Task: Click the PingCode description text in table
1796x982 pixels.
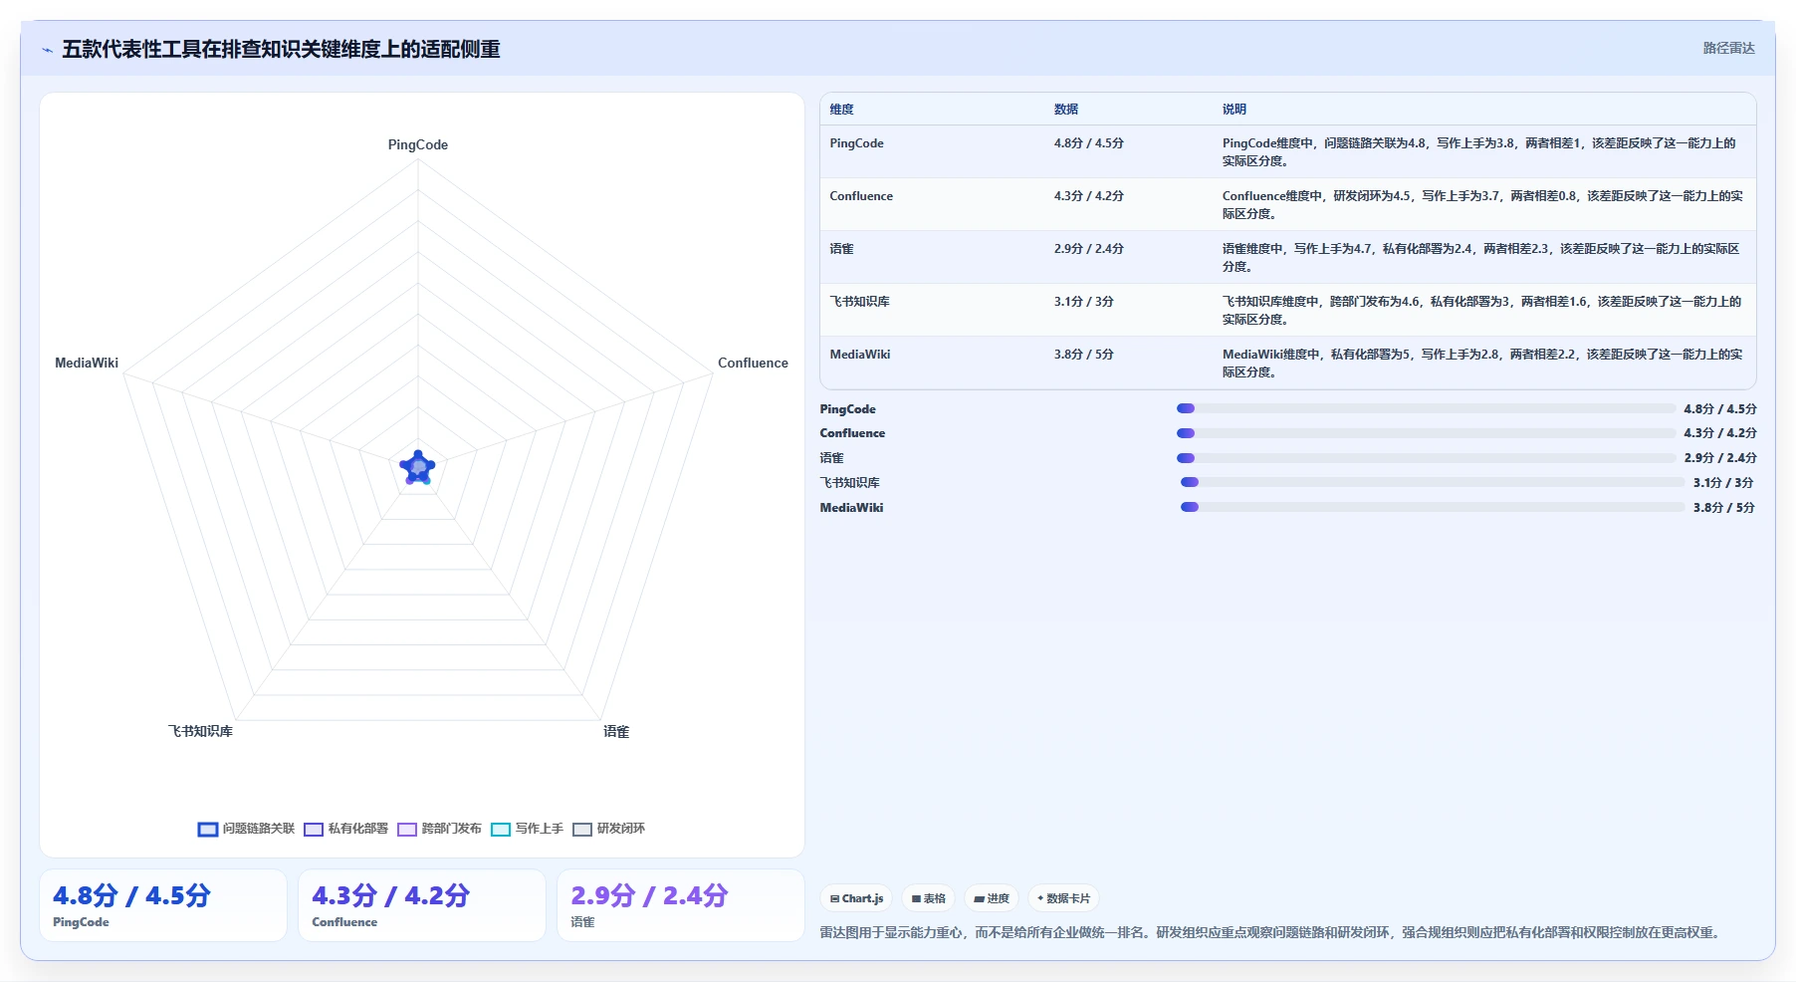Action: (x=1479, y=152)
